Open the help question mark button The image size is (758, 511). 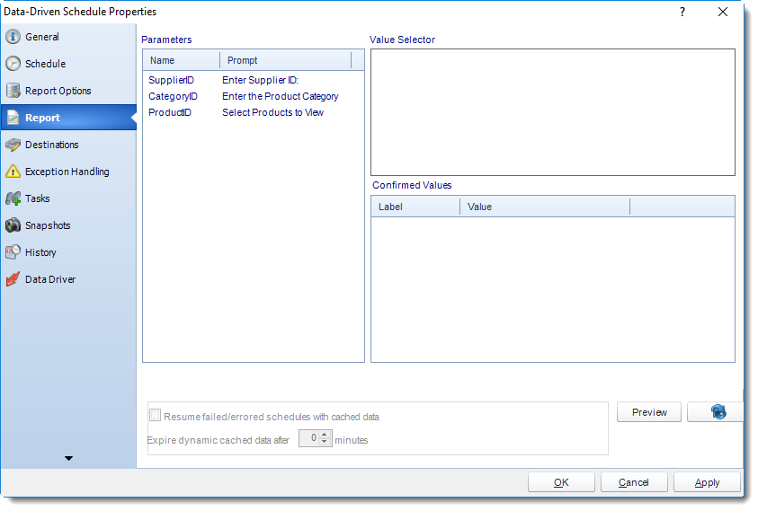point(682,12)
